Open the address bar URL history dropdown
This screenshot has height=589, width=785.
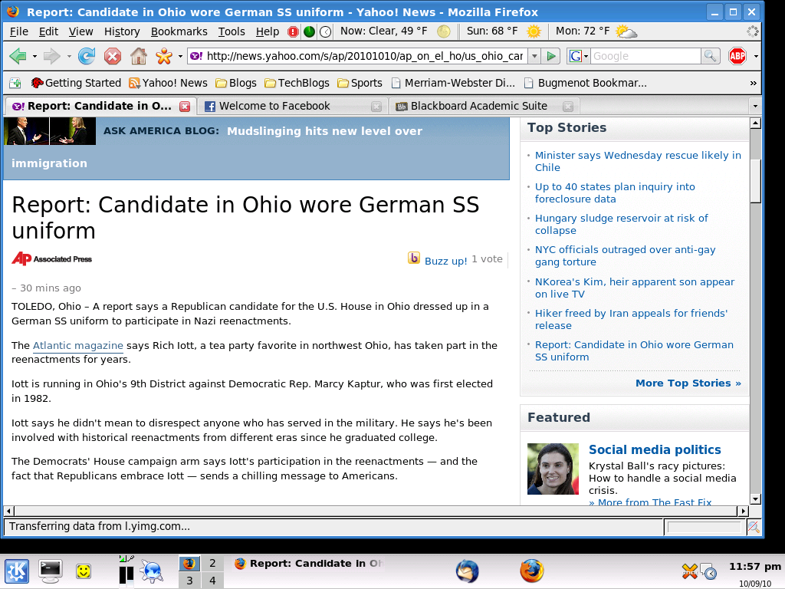coord(534,56)
